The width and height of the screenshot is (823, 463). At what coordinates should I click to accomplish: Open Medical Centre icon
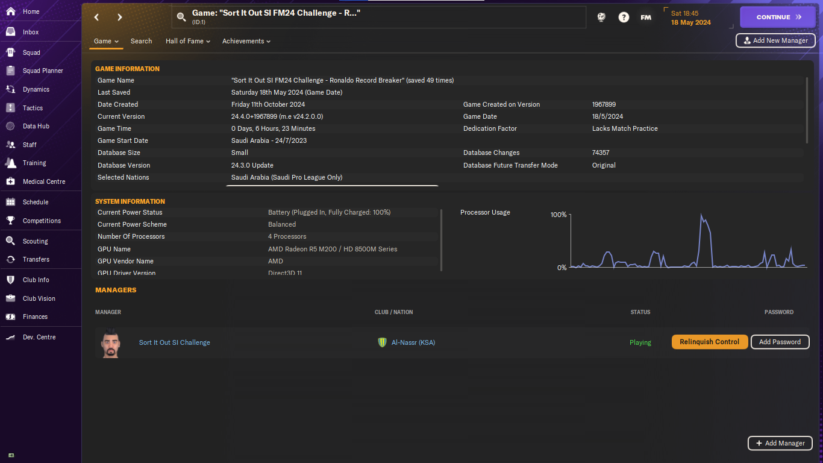click(x=11, y=181)
